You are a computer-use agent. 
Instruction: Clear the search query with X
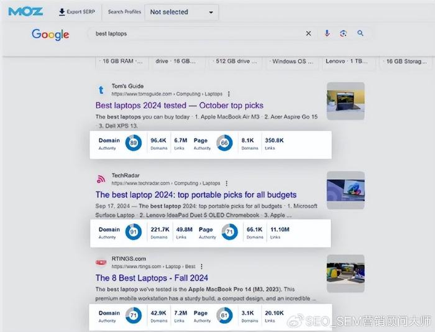pyautogui.click(x=308, y=34)
